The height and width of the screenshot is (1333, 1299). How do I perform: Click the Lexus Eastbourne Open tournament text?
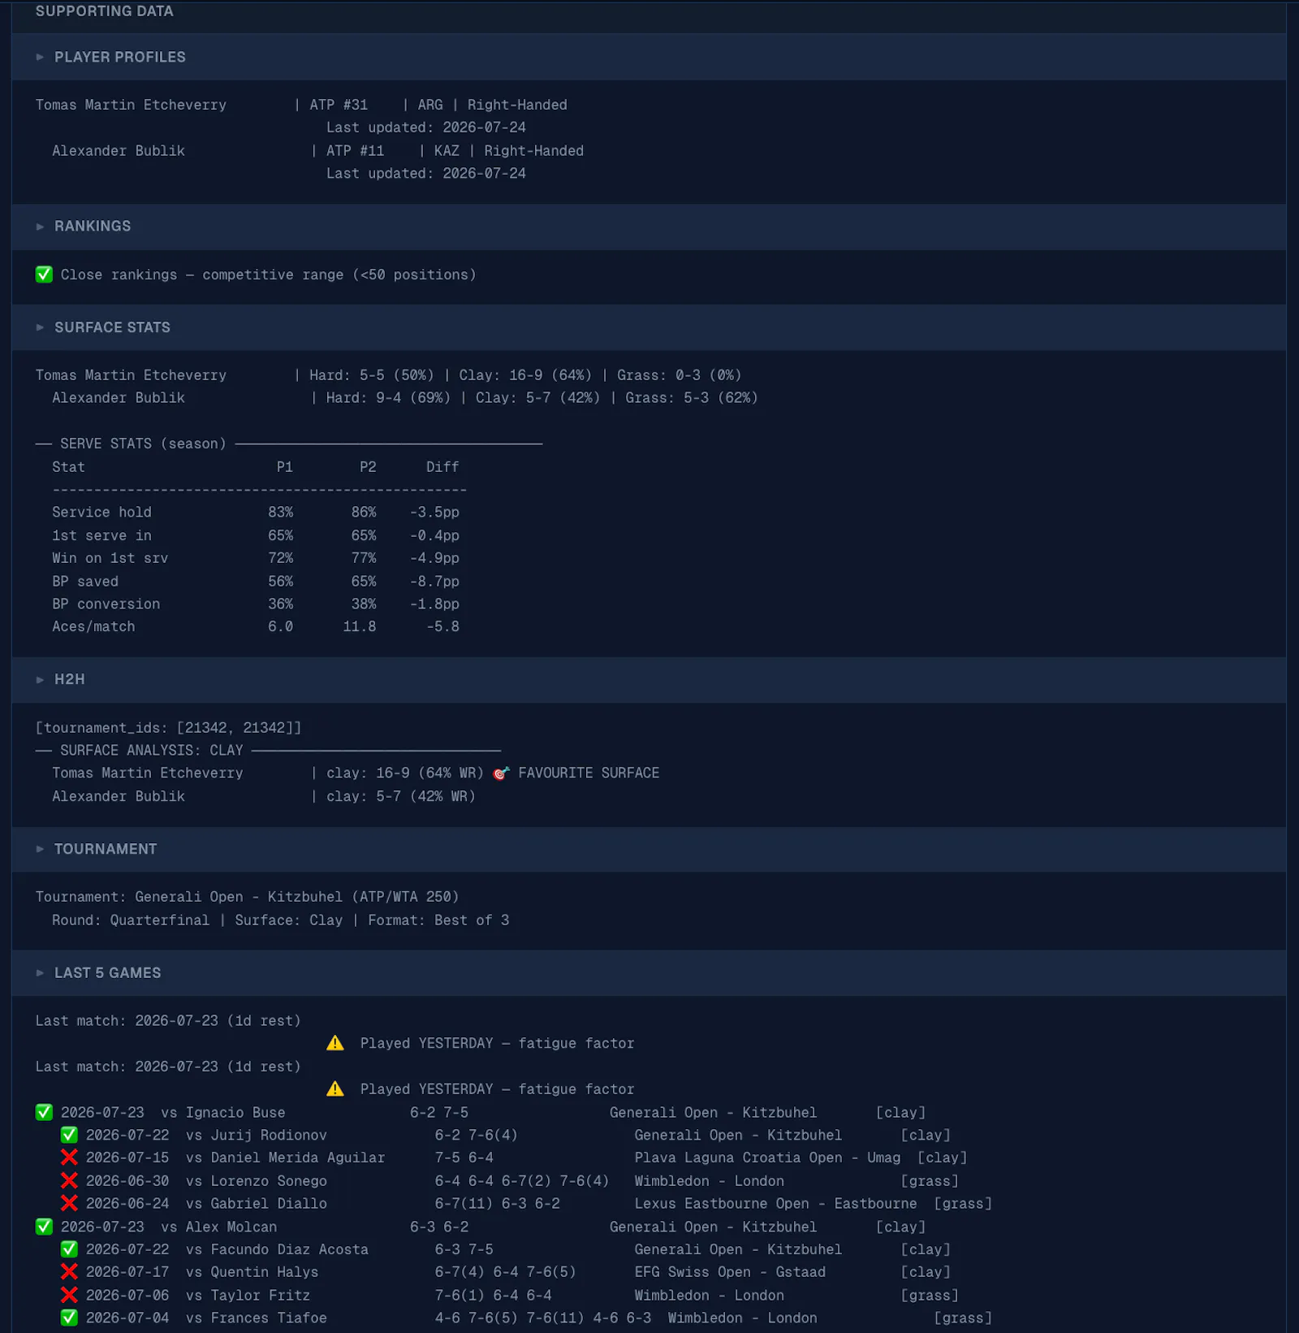pyautogui.click(x=775, y=1204)
